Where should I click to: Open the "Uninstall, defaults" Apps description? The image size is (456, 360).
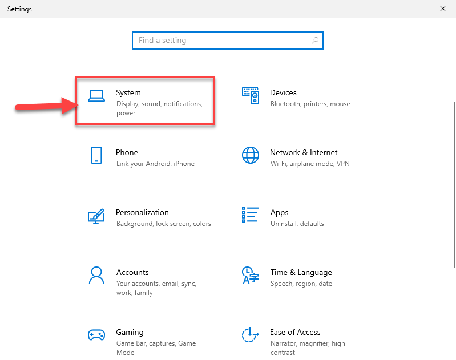tap(297, 224)
